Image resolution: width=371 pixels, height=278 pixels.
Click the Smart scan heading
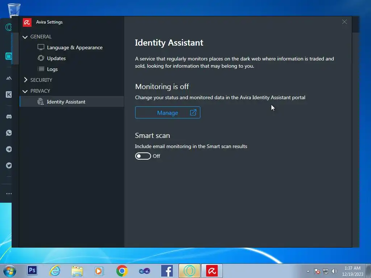[153, 135]
